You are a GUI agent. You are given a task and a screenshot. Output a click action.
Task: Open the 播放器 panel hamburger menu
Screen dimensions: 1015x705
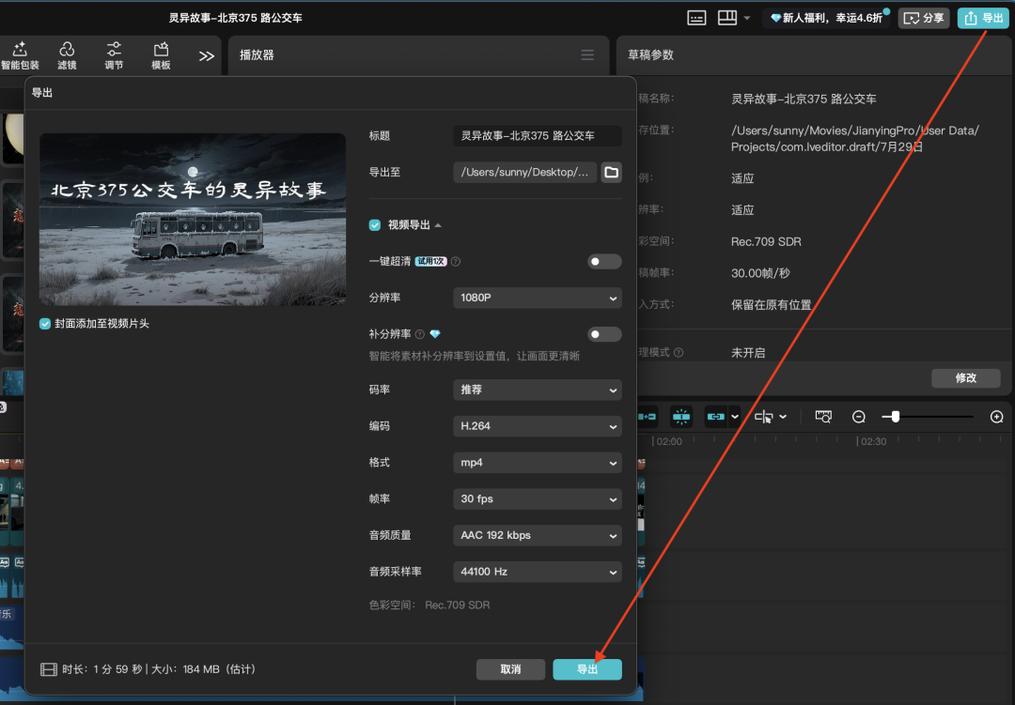(587, 55)
